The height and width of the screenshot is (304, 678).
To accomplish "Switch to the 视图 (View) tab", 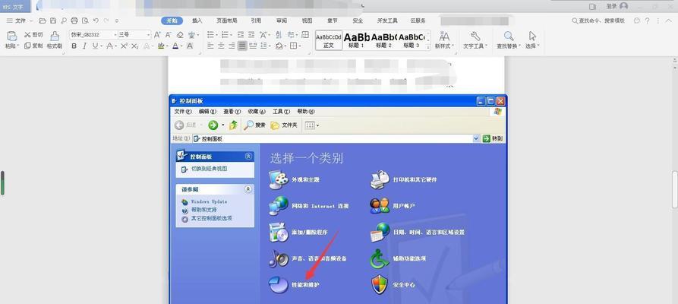I will [307, 21].
